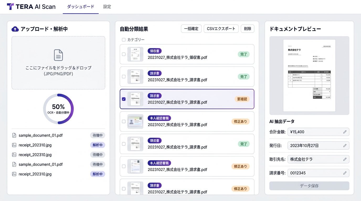The height and width of the screenshot is (201, 361).
Task: Switch to the 設定 tab
Action: click(x=107, y=7)
